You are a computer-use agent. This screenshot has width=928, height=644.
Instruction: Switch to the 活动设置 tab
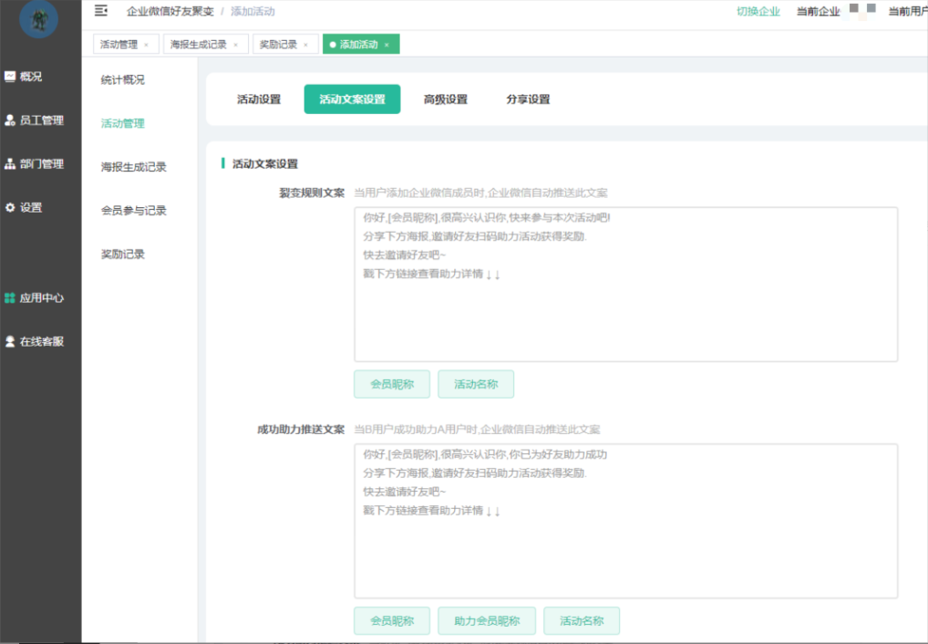(259, 99)
